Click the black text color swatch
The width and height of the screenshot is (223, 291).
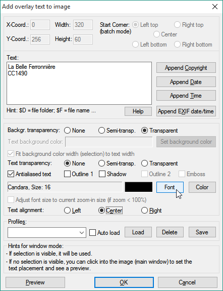[139, 187]
